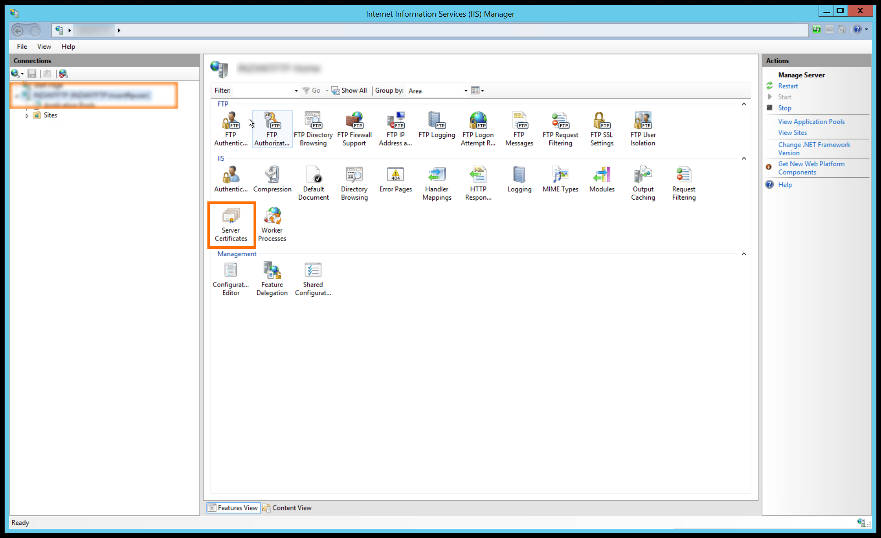881x538 pixels.
Task: Open FTP Messages feature
Action: click(x=519, y=129)
